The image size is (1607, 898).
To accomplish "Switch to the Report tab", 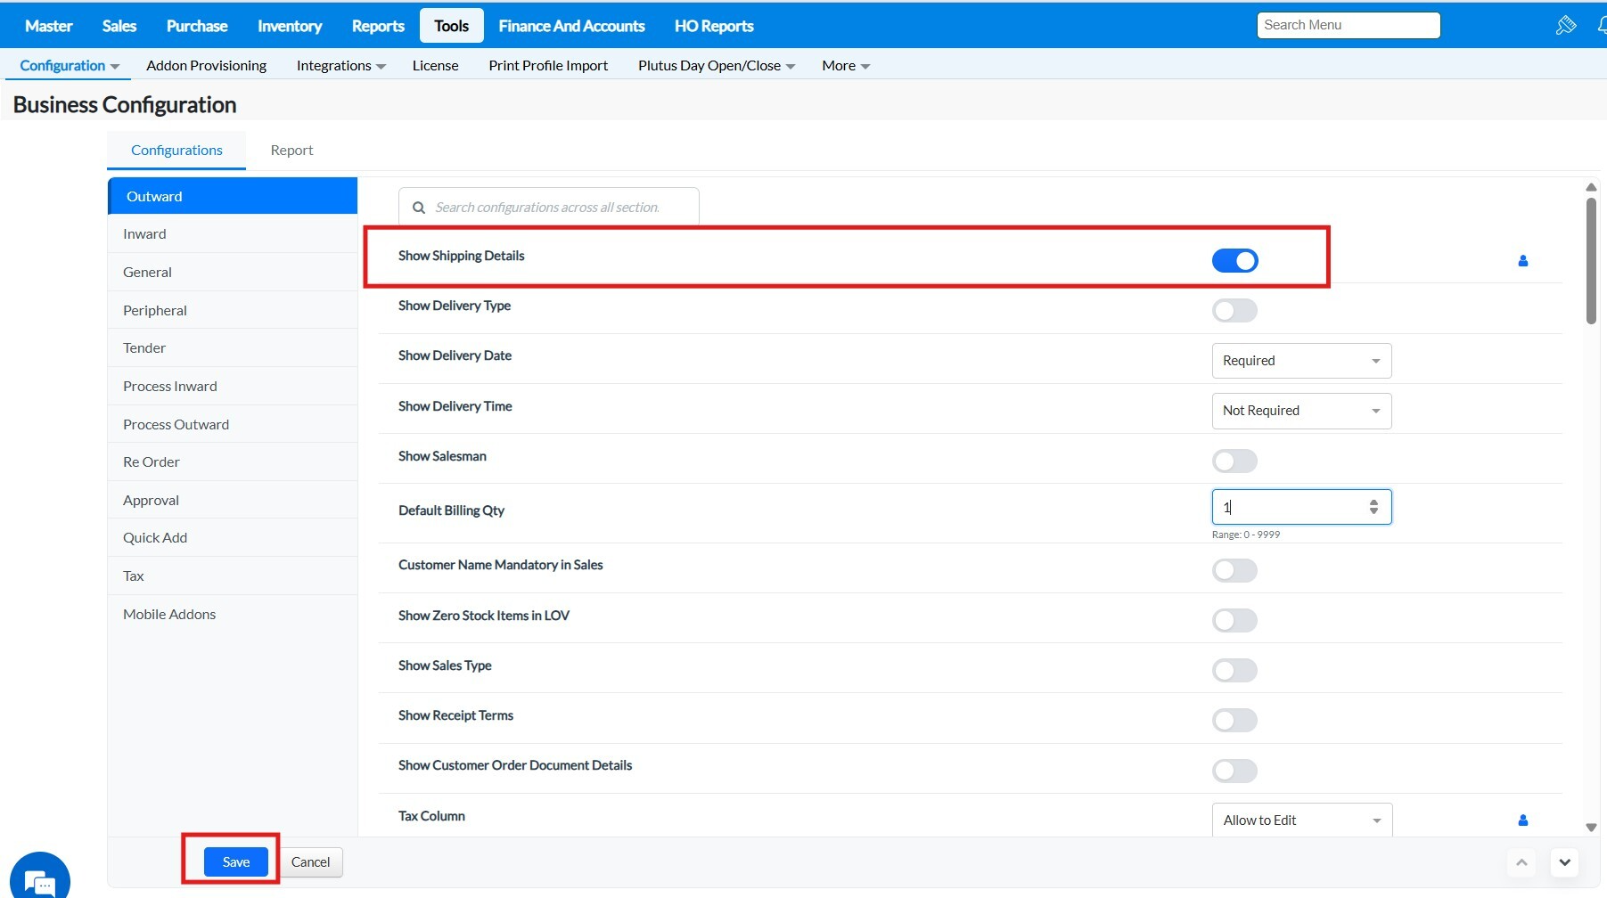I will point(291,151).
